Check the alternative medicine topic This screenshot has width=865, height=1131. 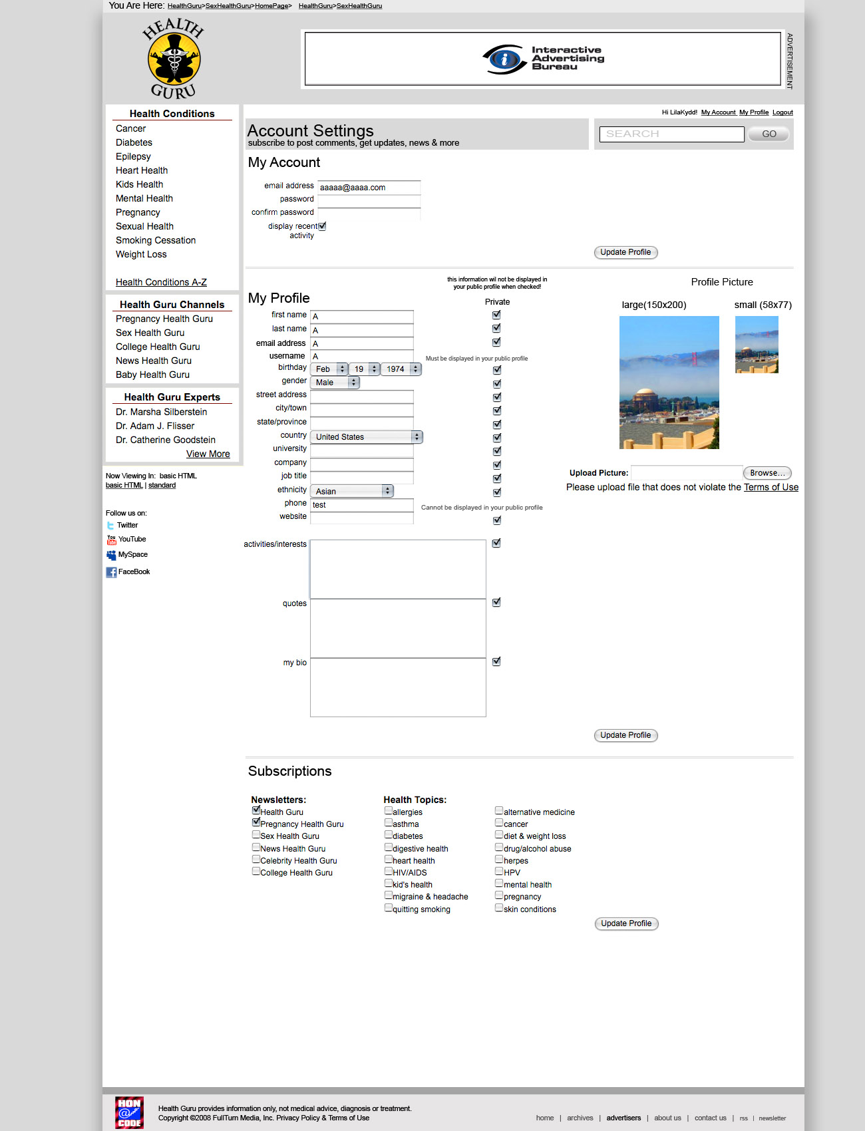[499, 810]
